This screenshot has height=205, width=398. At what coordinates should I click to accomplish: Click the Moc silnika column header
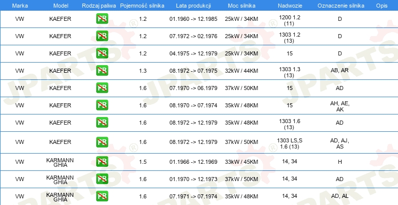(x=242, y=6)
